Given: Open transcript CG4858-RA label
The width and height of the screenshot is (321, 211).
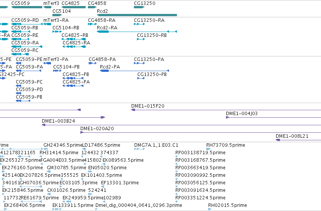Looking at the screenshot, I should [x=102, y=20].
